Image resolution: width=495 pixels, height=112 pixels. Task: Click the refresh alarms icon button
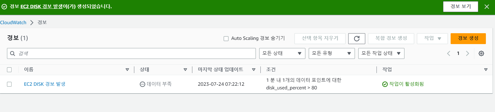coord(357,38)
